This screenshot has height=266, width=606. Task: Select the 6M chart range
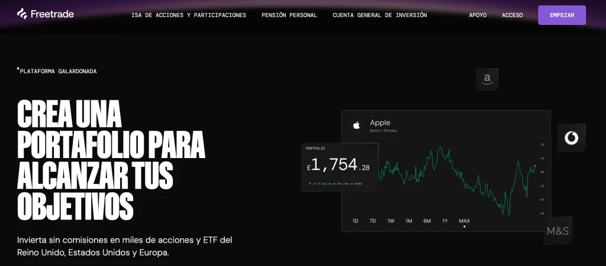pos(427,221)
